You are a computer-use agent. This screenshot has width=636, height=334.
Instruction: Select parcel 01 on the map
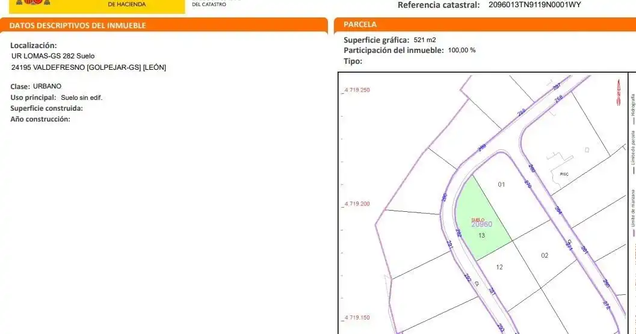501,185
